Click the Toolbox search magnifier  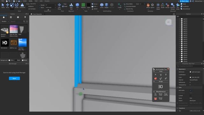24,21
